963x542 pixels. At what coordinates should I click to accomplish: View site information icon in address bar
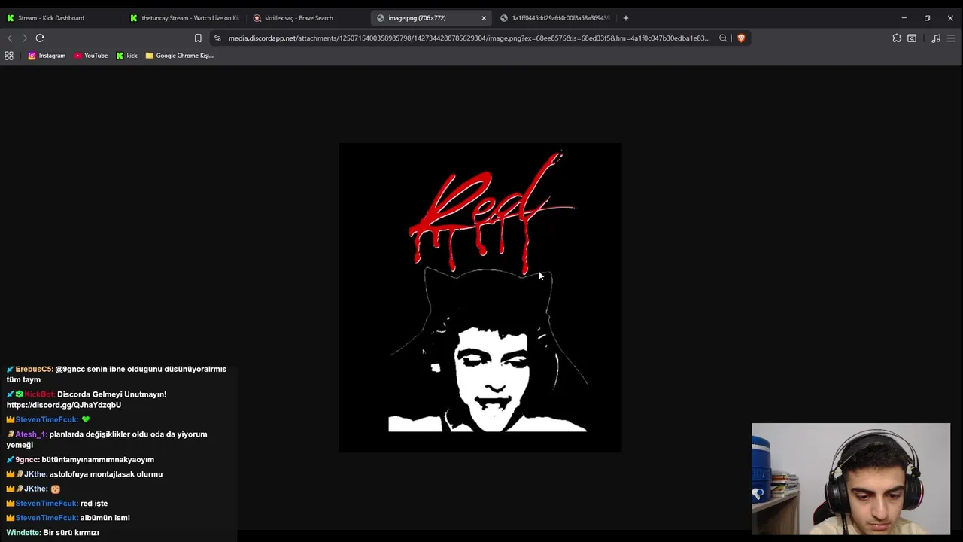(x=217, y=38)
